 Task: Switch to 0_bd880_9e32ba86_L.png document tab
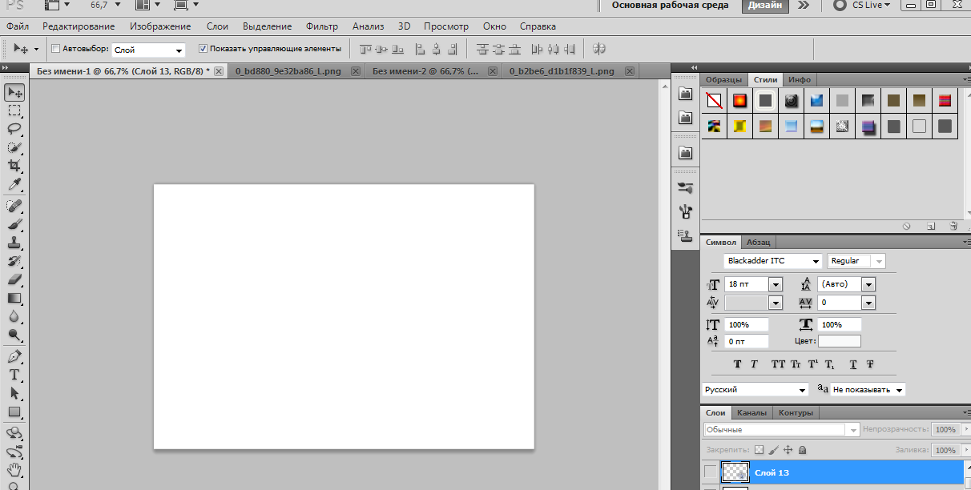click(288, 71)
